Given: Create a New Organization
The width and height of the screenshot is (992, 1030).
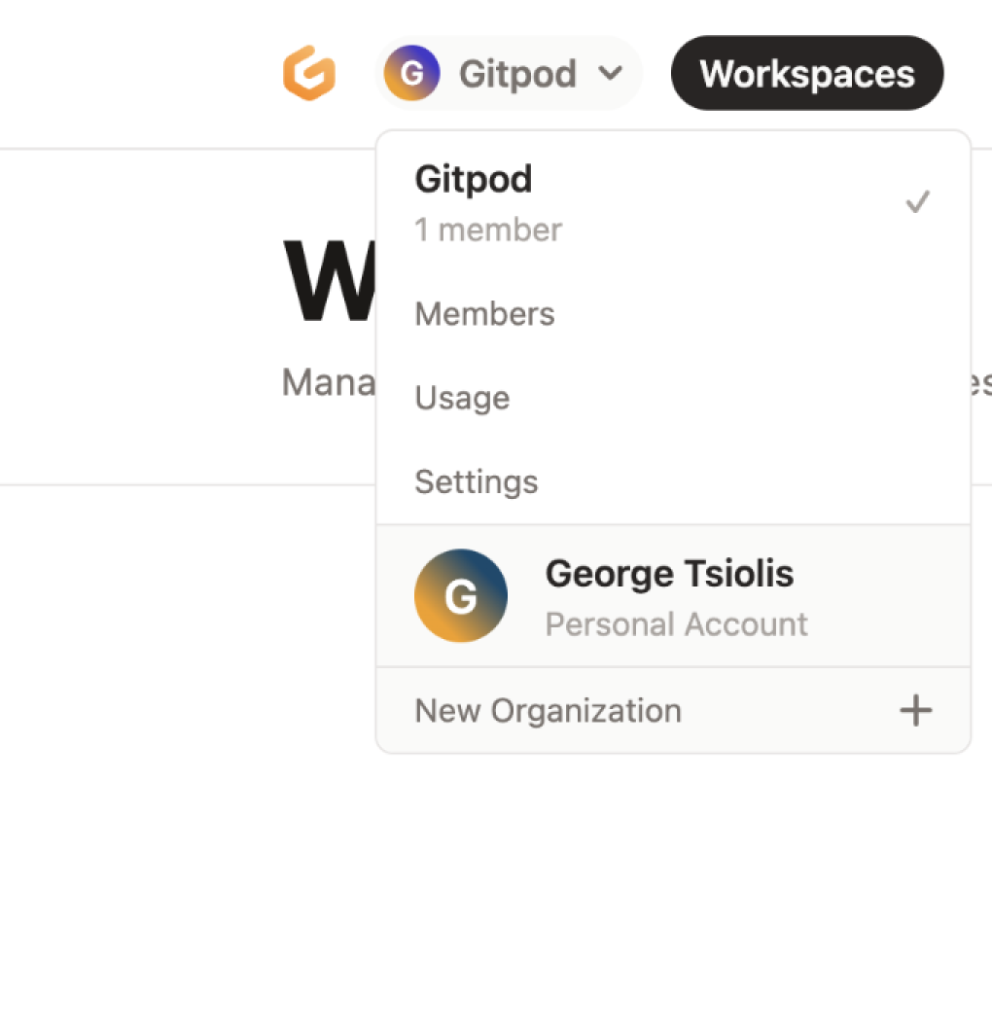Looking at the screenshot, I should (x=548, y=711).
